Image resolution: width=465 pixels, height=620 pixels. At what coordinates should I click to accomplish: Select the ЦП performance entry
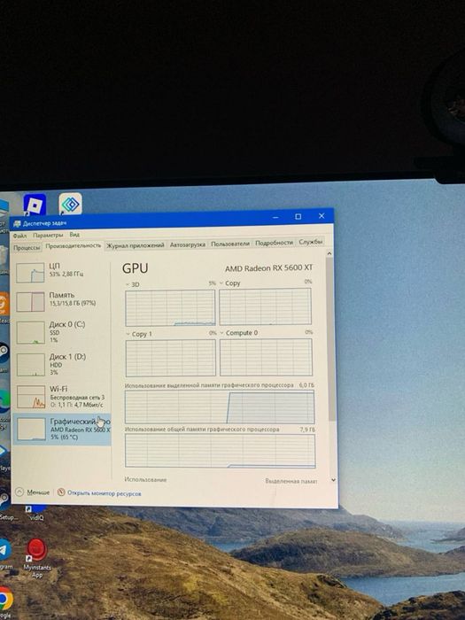[x=61, y=273]
